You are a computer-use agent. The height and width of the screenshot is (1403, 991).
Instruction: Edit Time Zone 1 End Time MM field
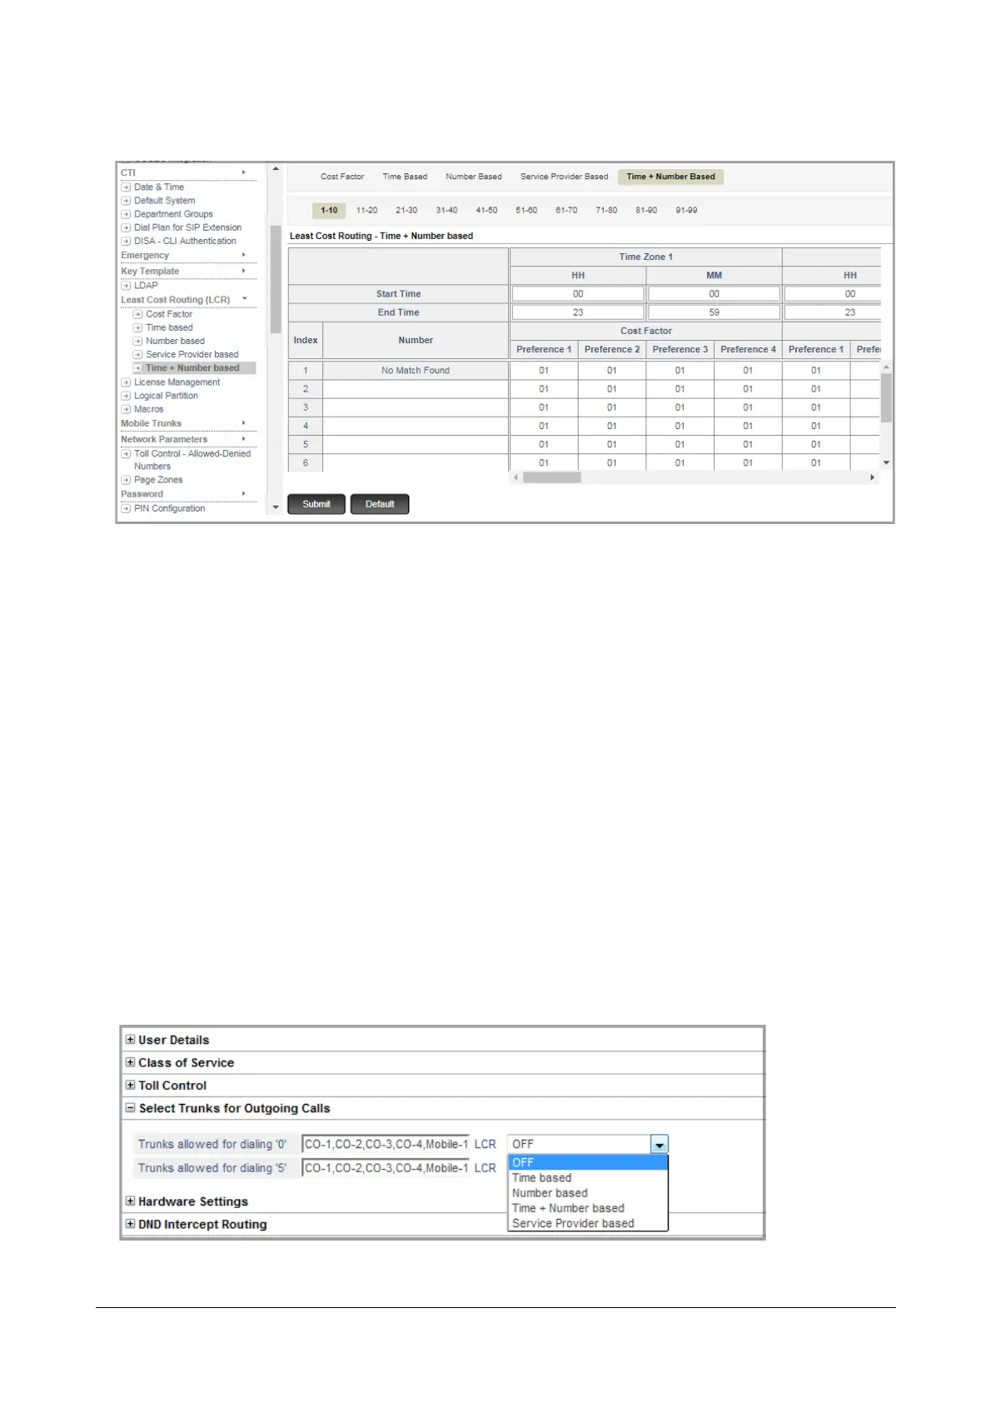point(714,312)
